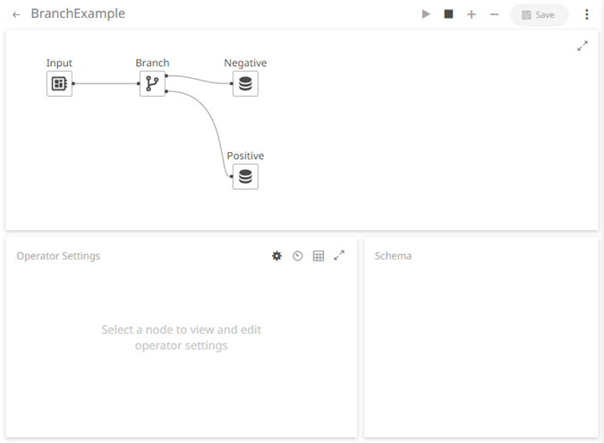Click the BranchExample application title
Viewport: 604px width, 443px height.
click(78, 14)
